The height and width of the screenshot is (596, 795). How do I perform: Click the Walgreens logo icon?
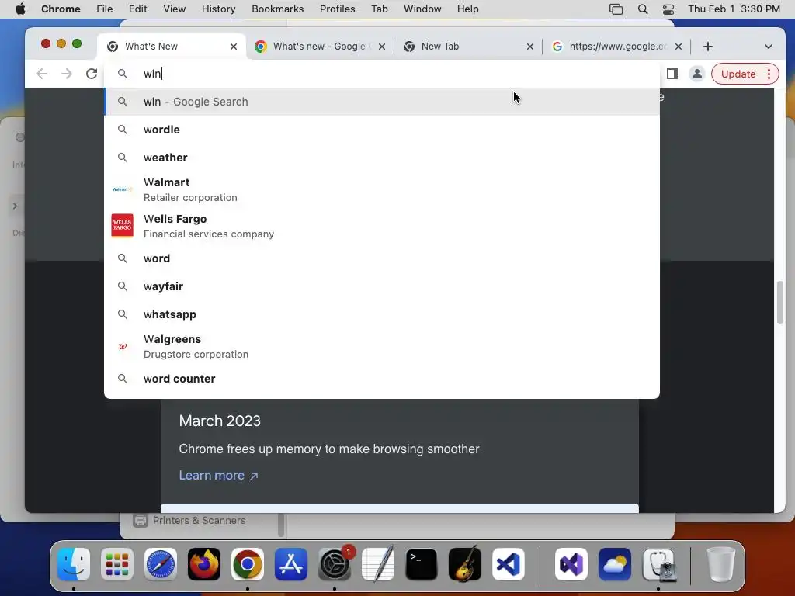click(122, 347)
